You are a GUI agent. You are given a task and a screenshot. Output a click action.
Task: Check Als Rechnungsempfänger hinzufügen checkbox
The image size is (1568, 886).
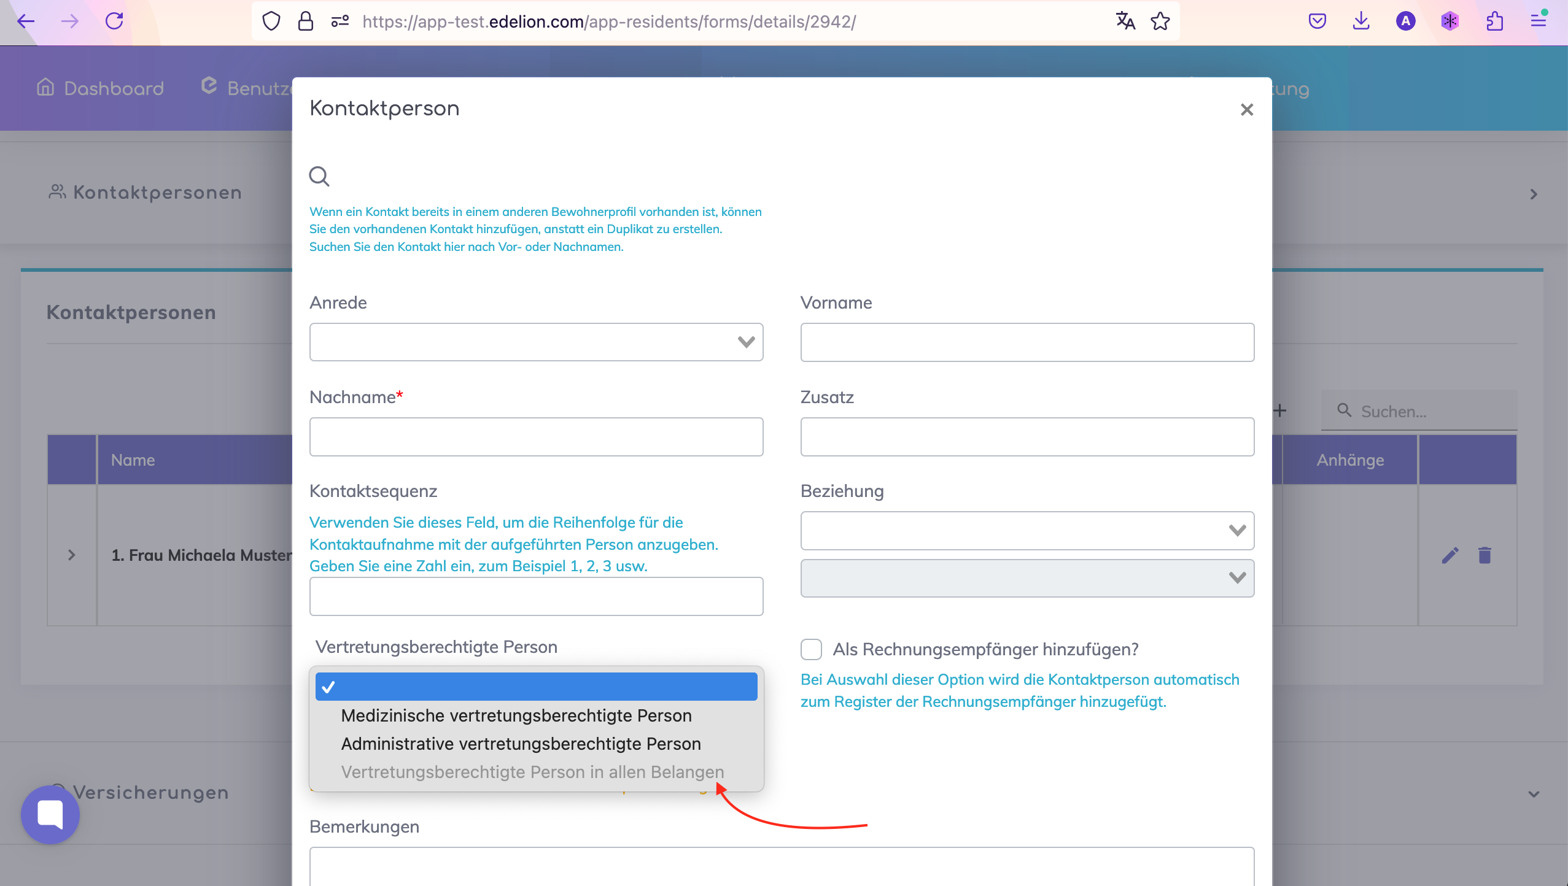click(811, 649)
